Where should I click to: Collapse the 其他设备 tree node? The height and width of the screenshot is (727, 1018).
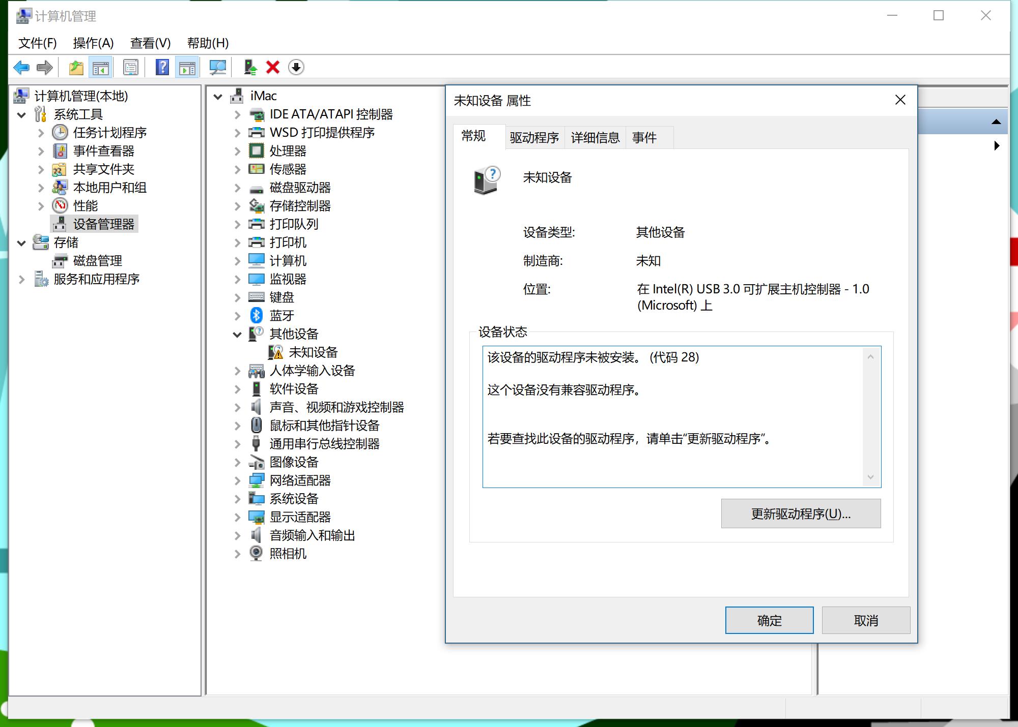[237, 334]
